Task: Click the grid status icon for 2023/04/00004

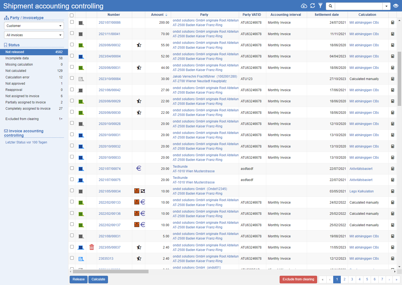Action: coord(81,57)
